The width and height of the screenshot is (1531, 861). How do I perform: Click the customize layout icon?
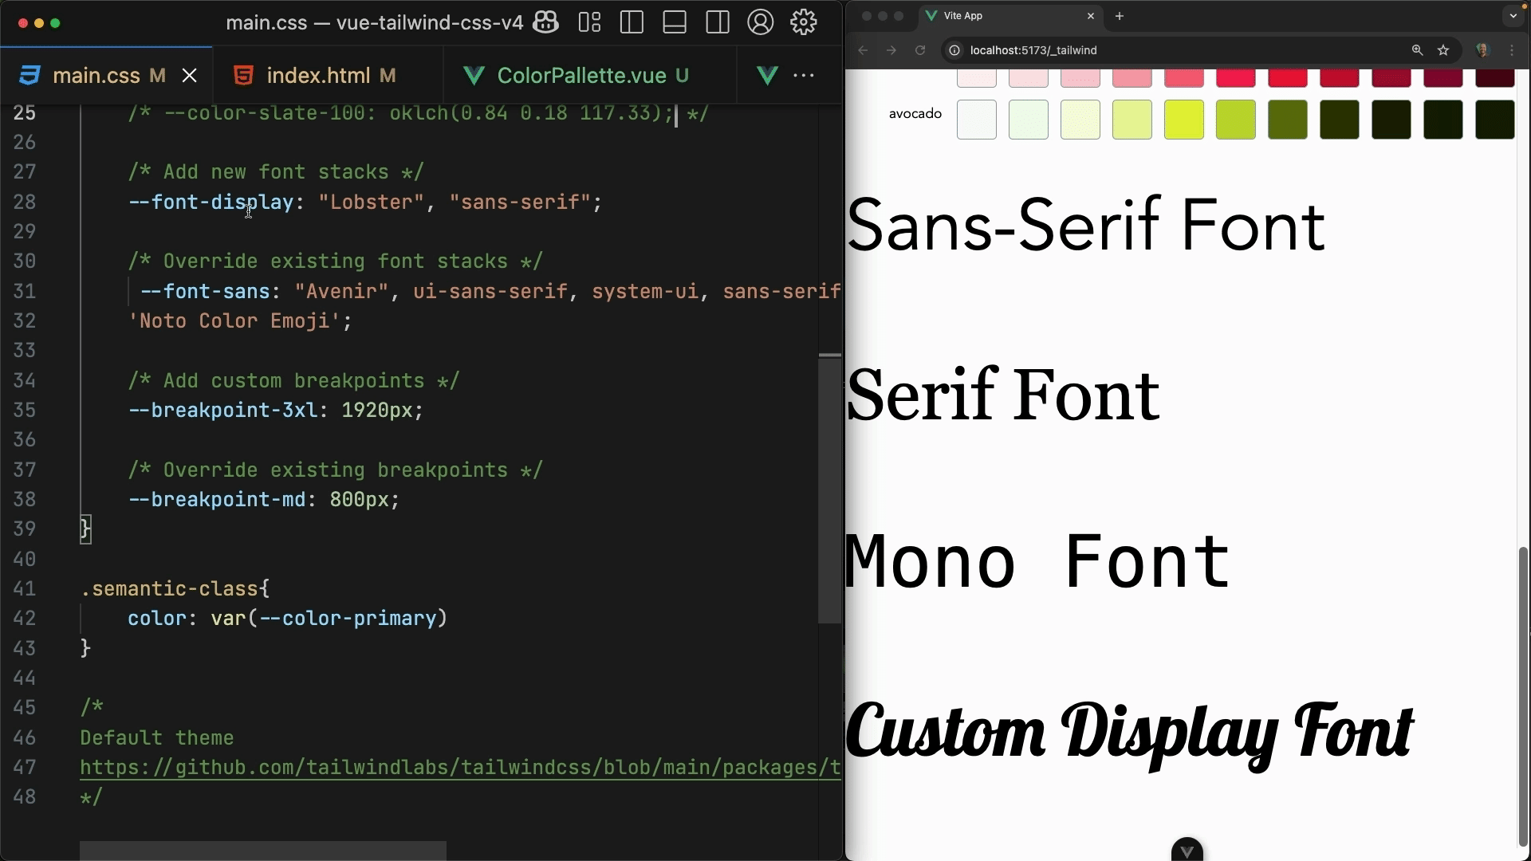point(589,22)
